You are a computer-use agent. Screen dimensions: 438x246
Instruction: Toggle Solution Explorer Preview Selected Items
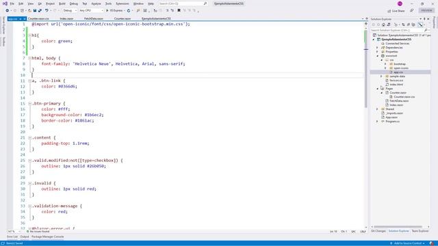pos(420,25)
